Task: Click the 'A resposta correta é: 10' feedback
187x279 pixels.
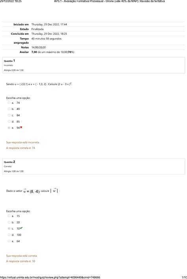Action: click(21, 261)
